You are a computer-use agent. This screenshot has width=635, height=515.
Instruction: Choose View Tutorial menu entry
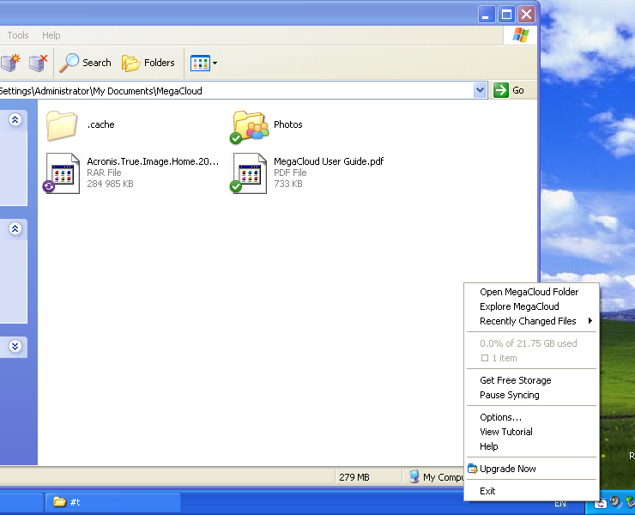[x=531, y=432]
